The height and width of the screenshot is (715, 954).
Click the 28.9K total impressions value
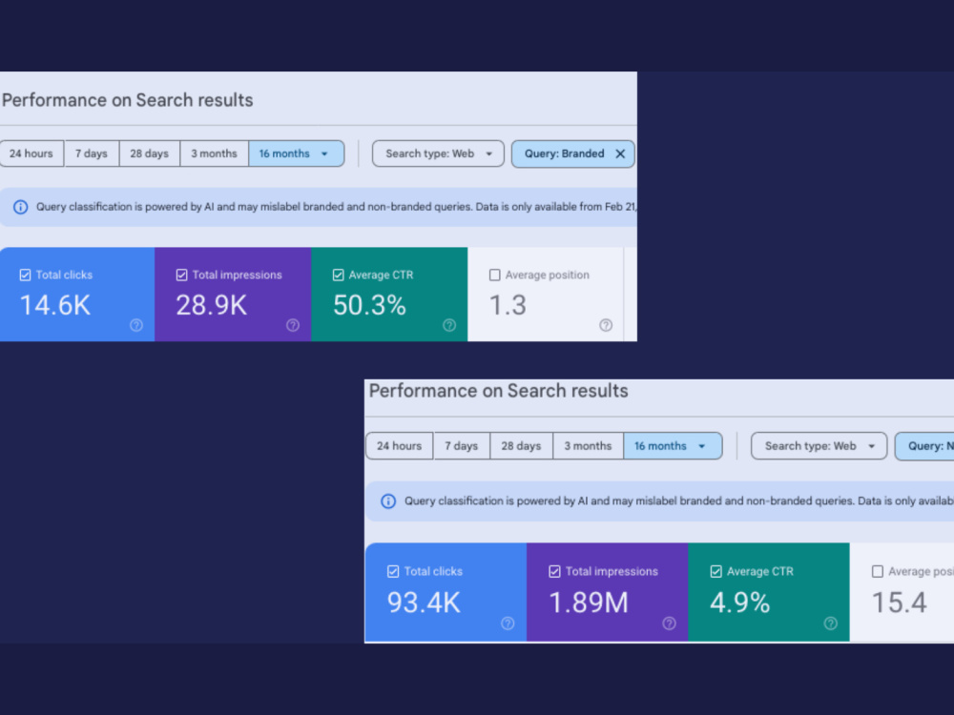tap(212, 305)
